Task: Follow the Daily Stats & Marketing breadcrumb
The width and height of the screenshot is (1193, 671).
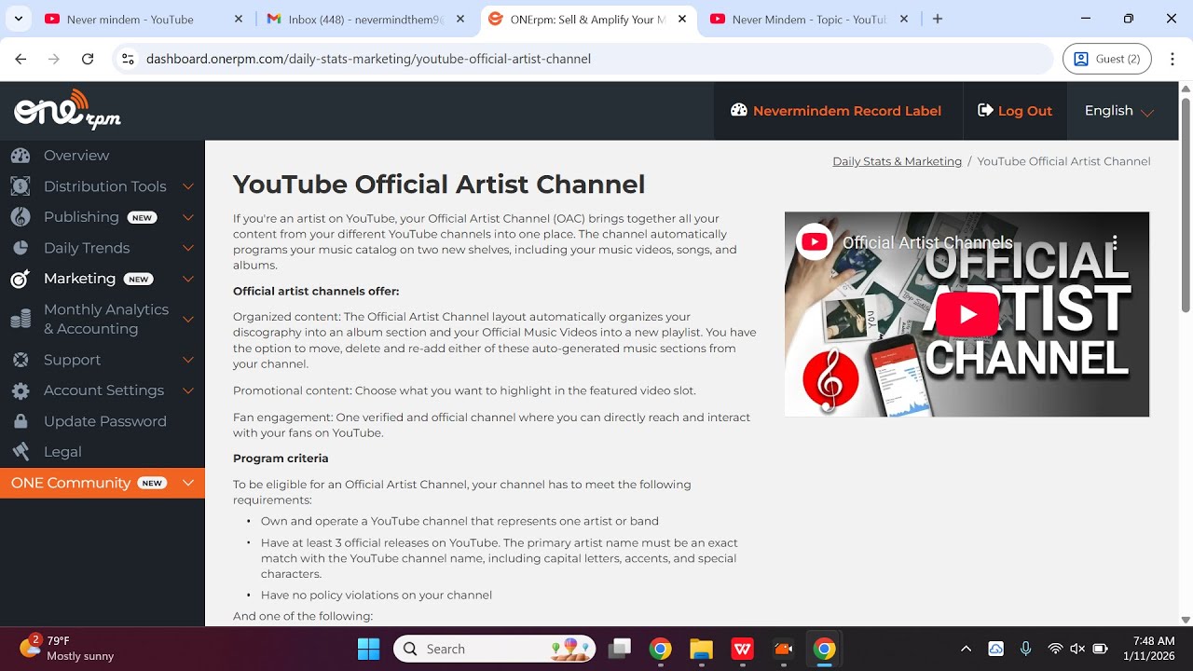Action: (897, 161)
